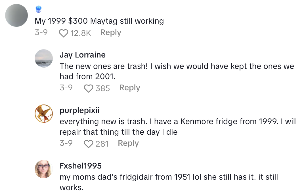Screen dimensions: 306x193
Task: Open the 1999 Maytag comment text
Action: [99, 21]
